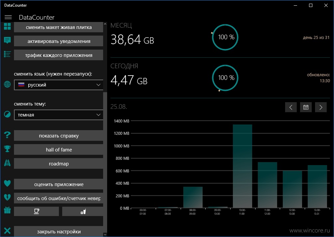Click the month 100 % usage ring
Image resolution: width=334 pixels, height=237 pixels.
click(x=225, y=37)
